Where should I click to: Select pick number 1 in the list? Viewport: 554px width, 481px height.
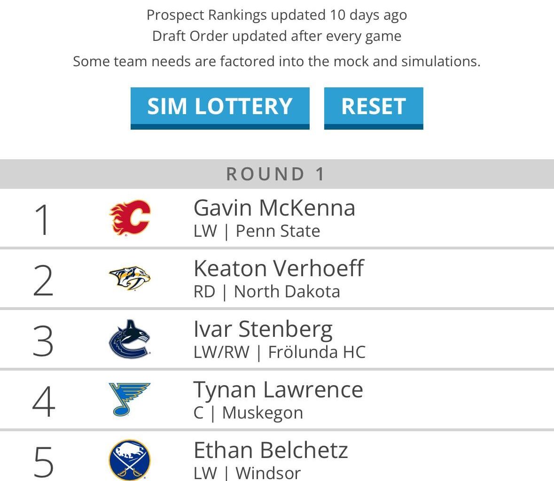coord(42,217)
